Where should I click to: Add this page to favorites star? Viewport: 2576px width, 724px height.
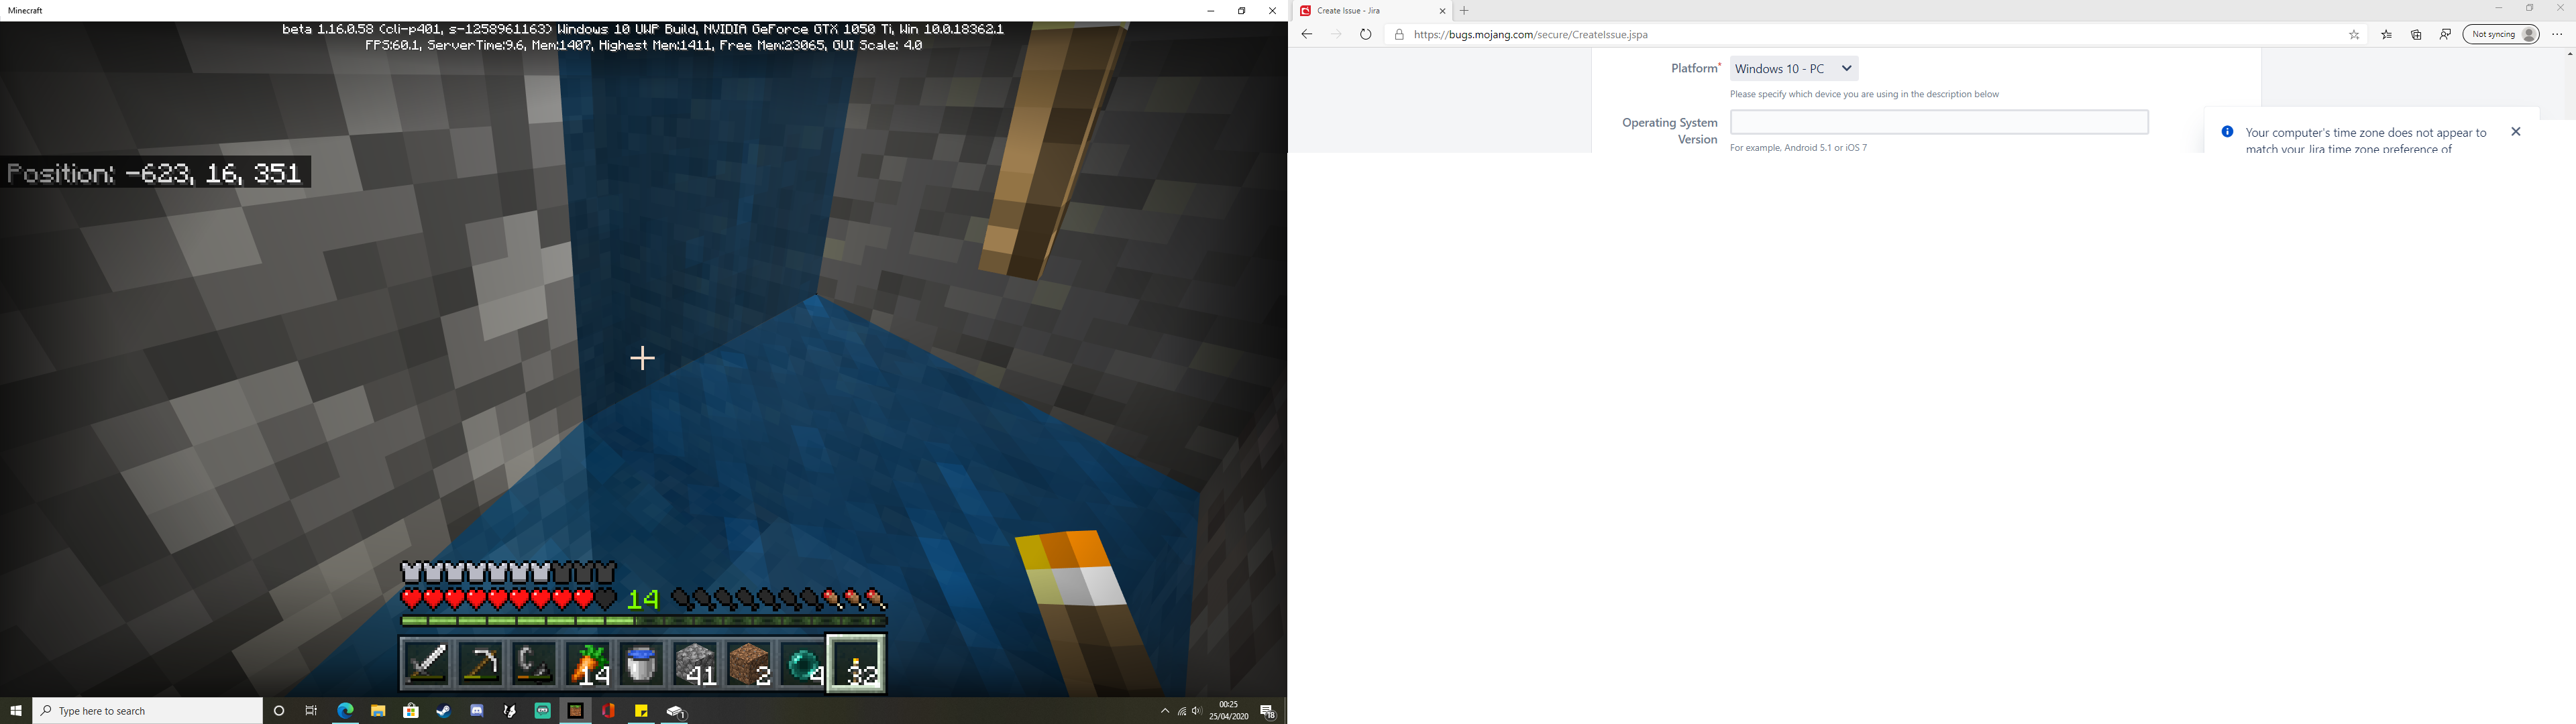tap(2354, 35)
